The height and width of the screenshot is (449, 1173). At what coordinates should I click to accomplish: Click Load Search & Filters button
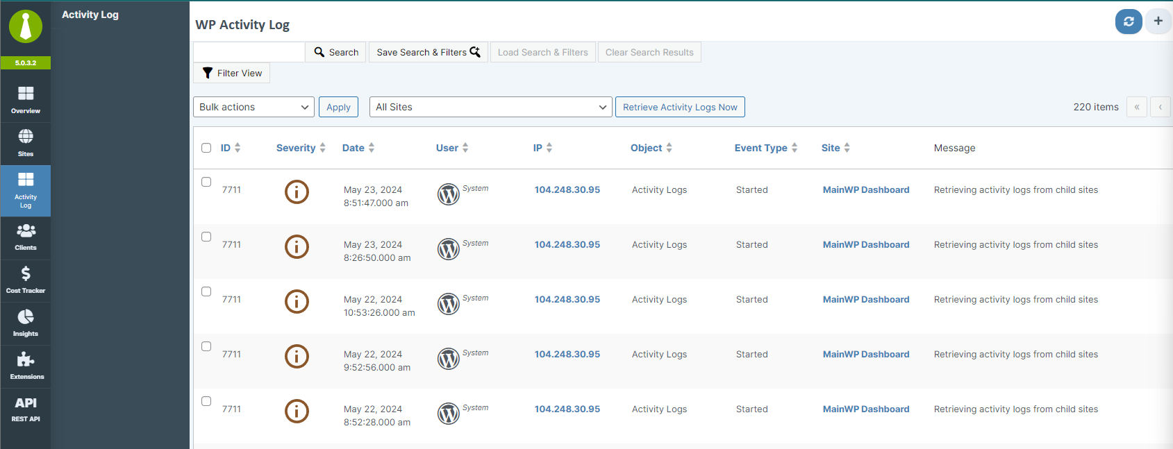[543, 52]
